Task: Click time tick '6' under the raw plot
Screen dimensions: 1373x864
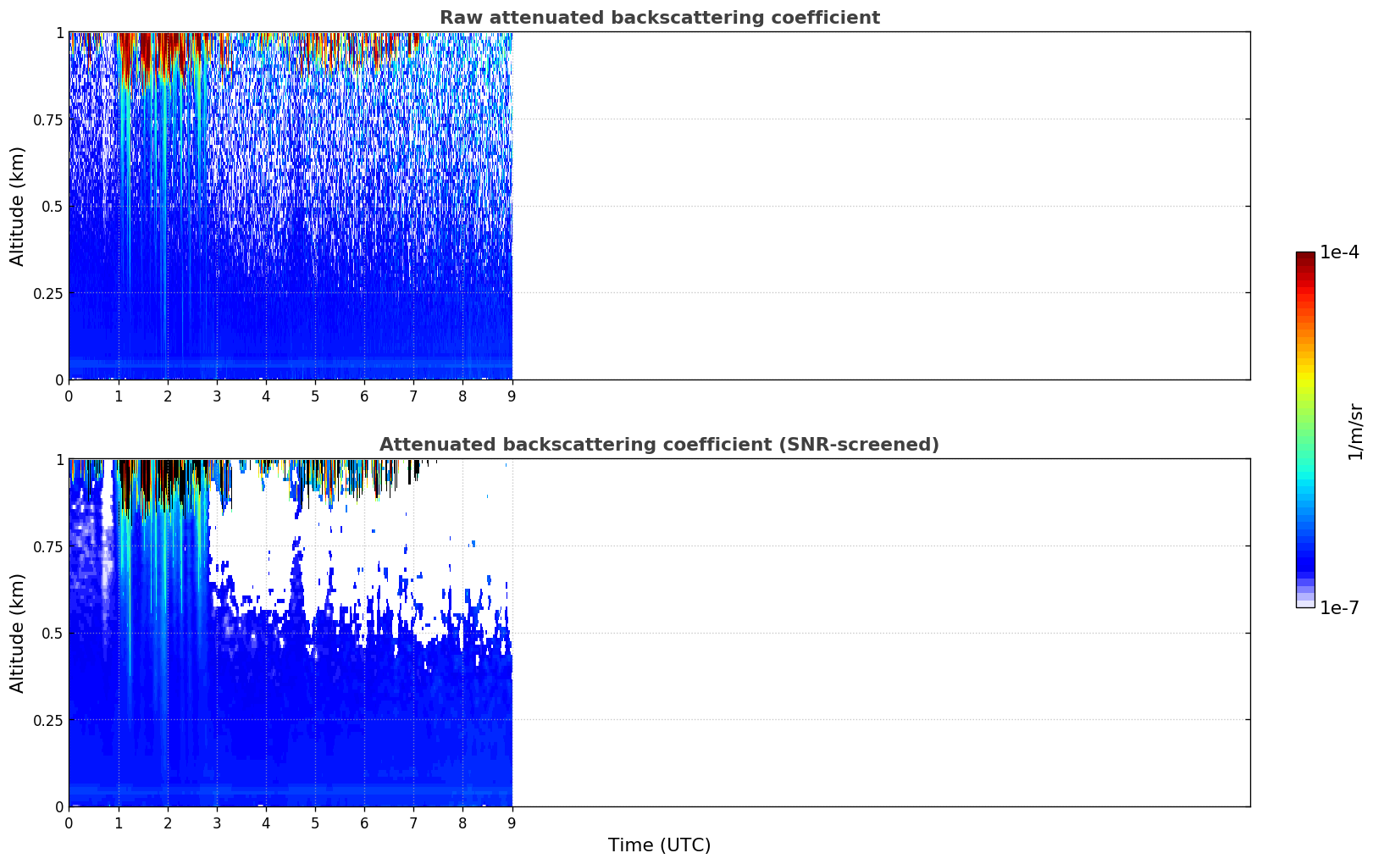Action: click(364, 396)
